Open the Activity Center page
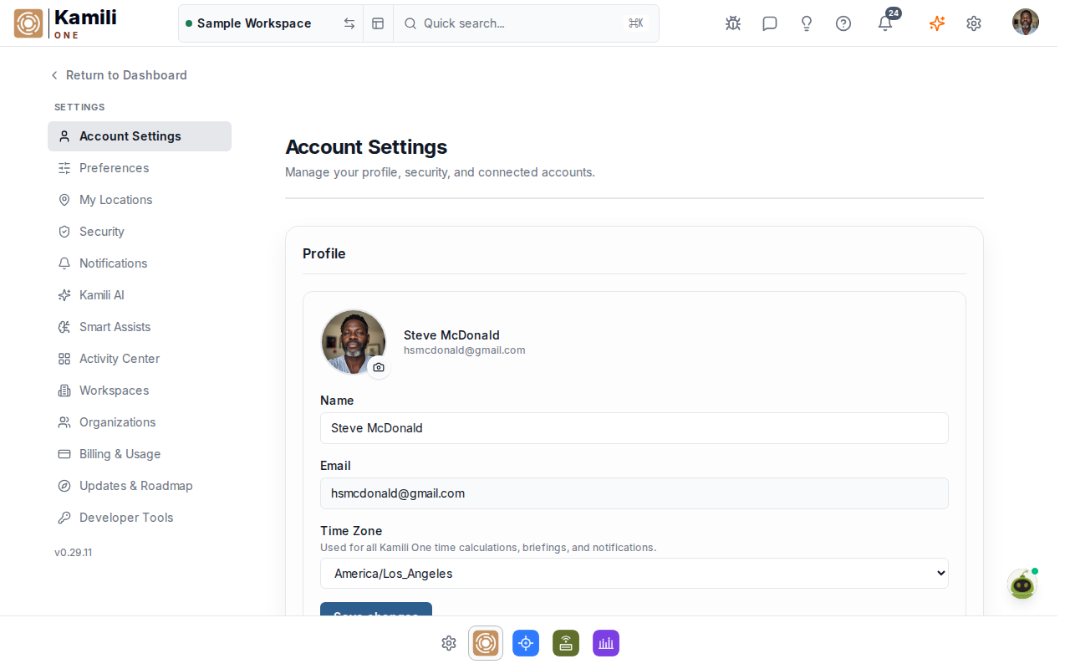 [140, 359]
